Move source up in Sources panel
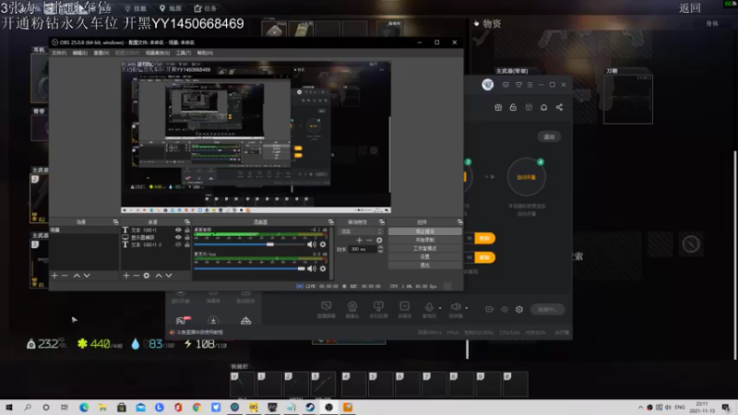738x415 pixels. pos(159,276)
